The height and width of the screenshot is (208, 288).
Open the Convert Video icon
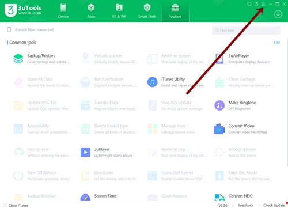pos(219,128)
